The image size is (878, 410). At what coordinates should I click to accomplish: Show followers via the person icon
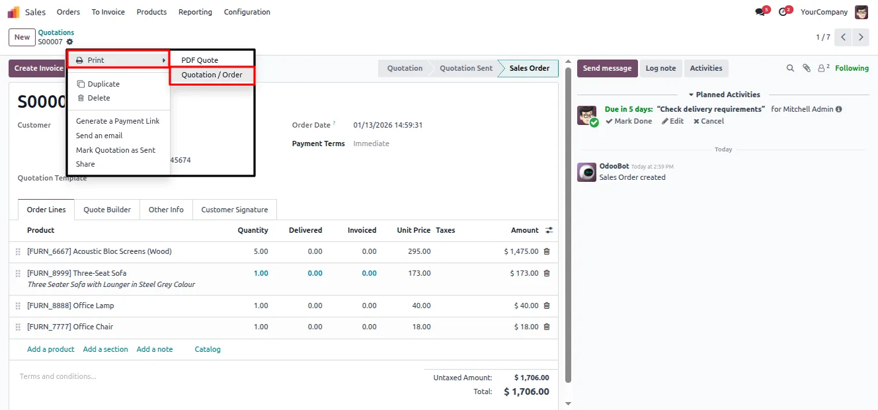[x=823, y=68]
